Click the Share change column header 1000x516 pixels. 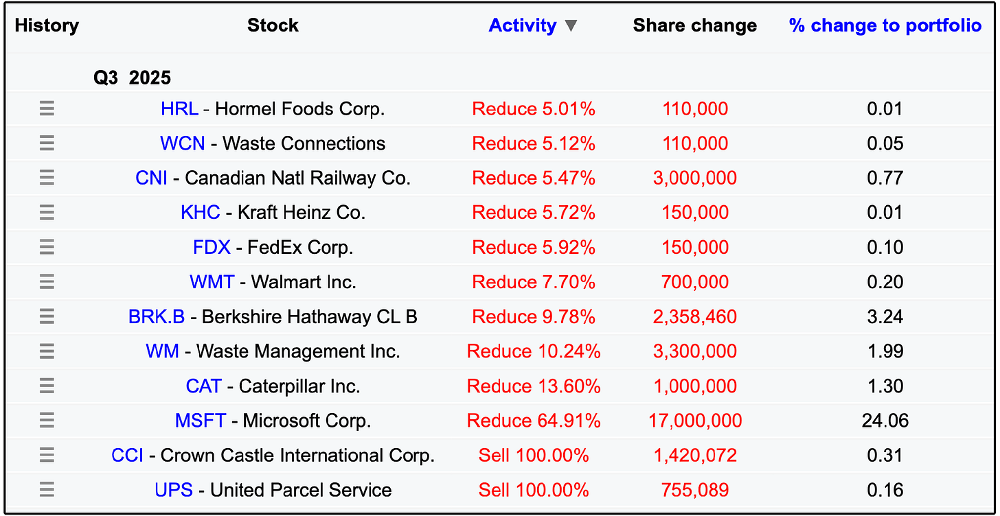(x=695, y=25)
